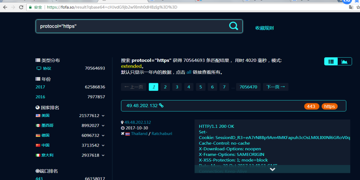Click the 2017-10-30 date text

[136, 128]
